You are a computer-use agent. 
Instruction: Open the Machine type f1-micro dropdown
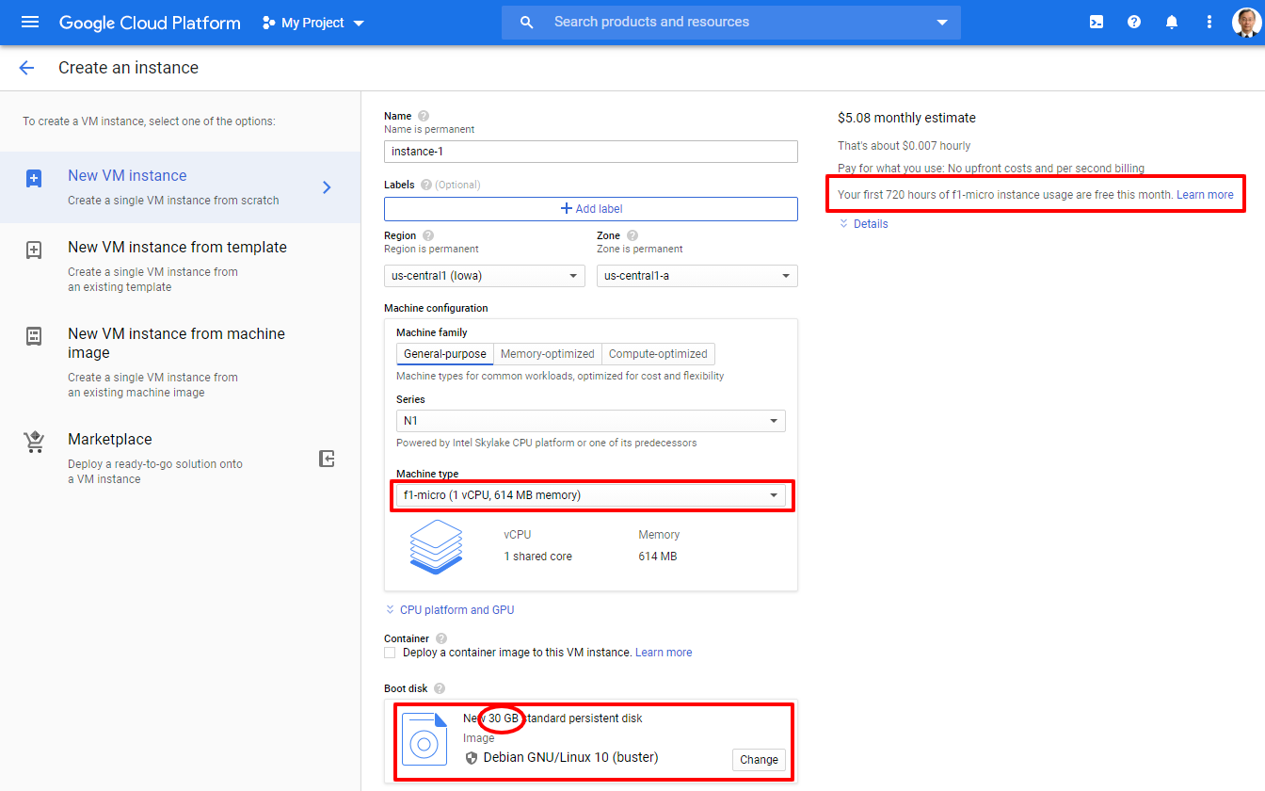coord(591,494)
